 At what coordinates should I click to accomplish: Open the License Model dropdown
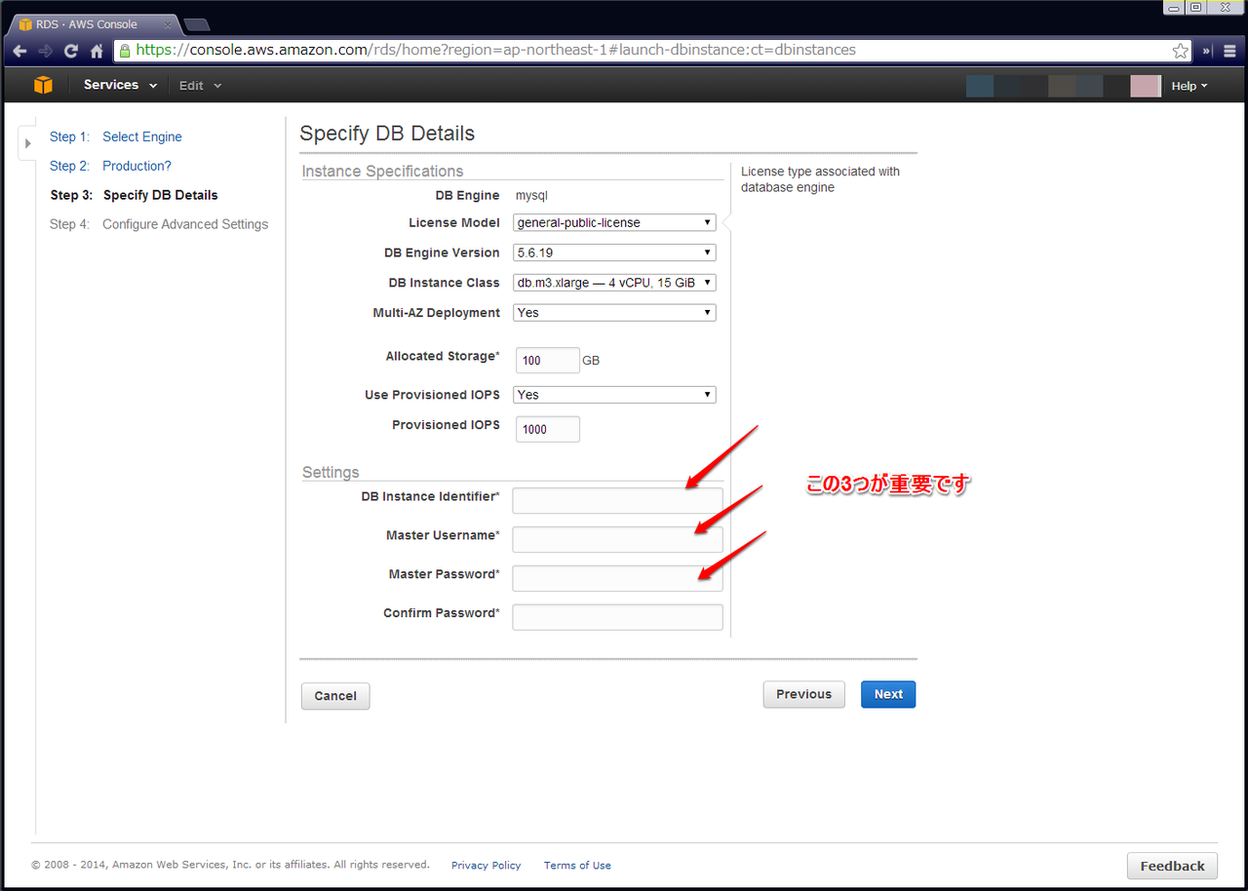click(x=614, y=222)
